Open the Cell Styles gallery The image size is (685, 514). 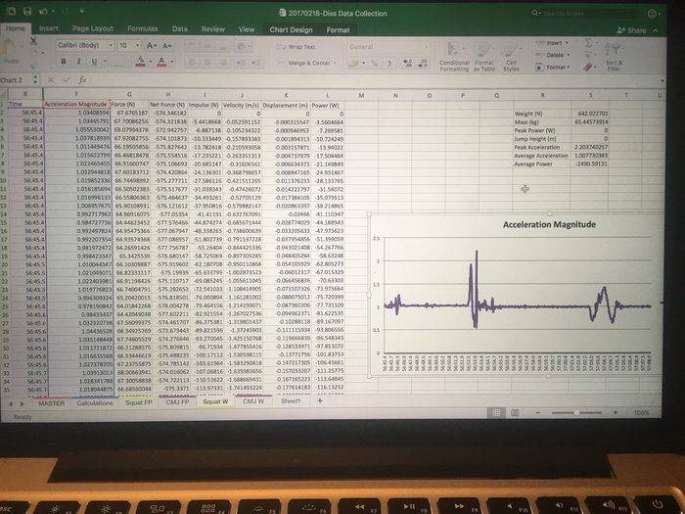512,61
